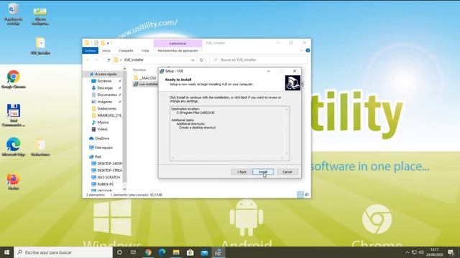Open Microsoft Edge desktop shortcut
Screen dimensions: 460x258
(14, 147)
